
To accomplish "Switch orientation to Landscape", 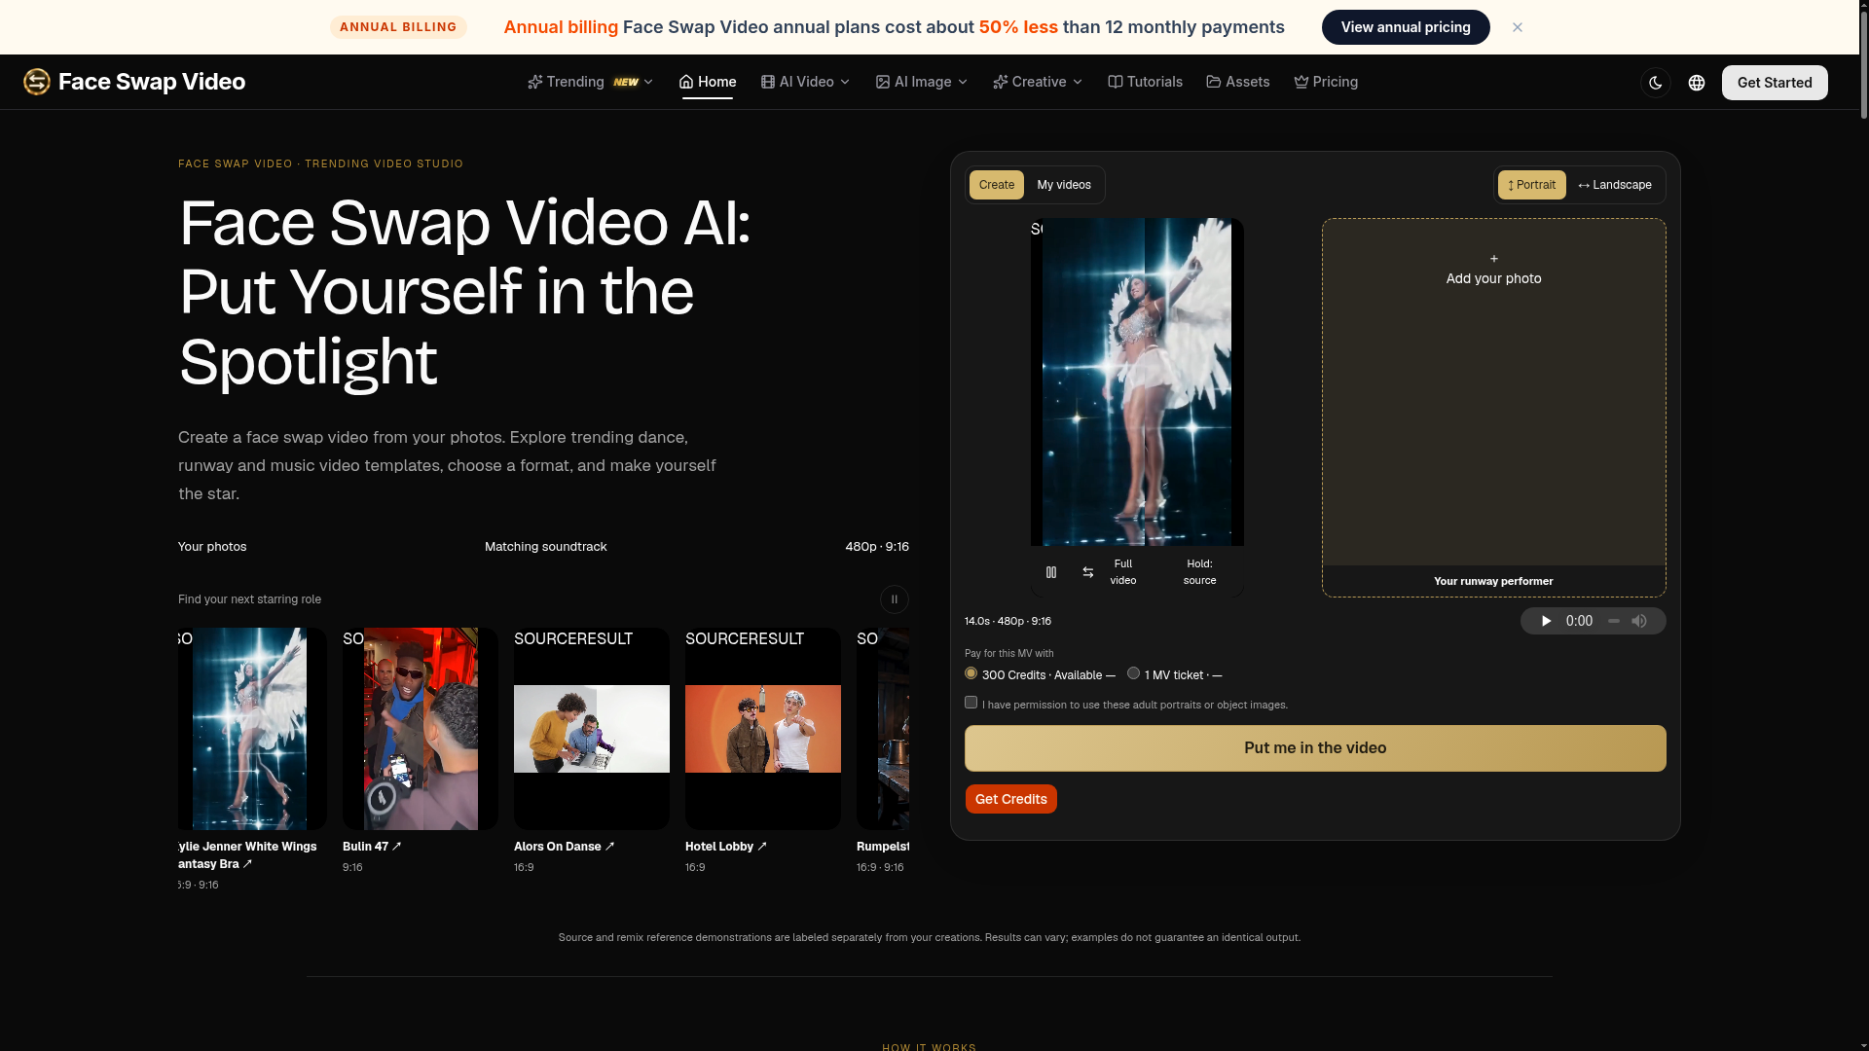I will [x=1615, y=185].
